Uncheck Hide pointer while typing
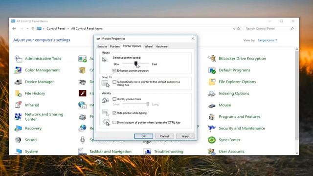Image resolution: width=313 pixels, height=176 pixels. tap(114, 113)
